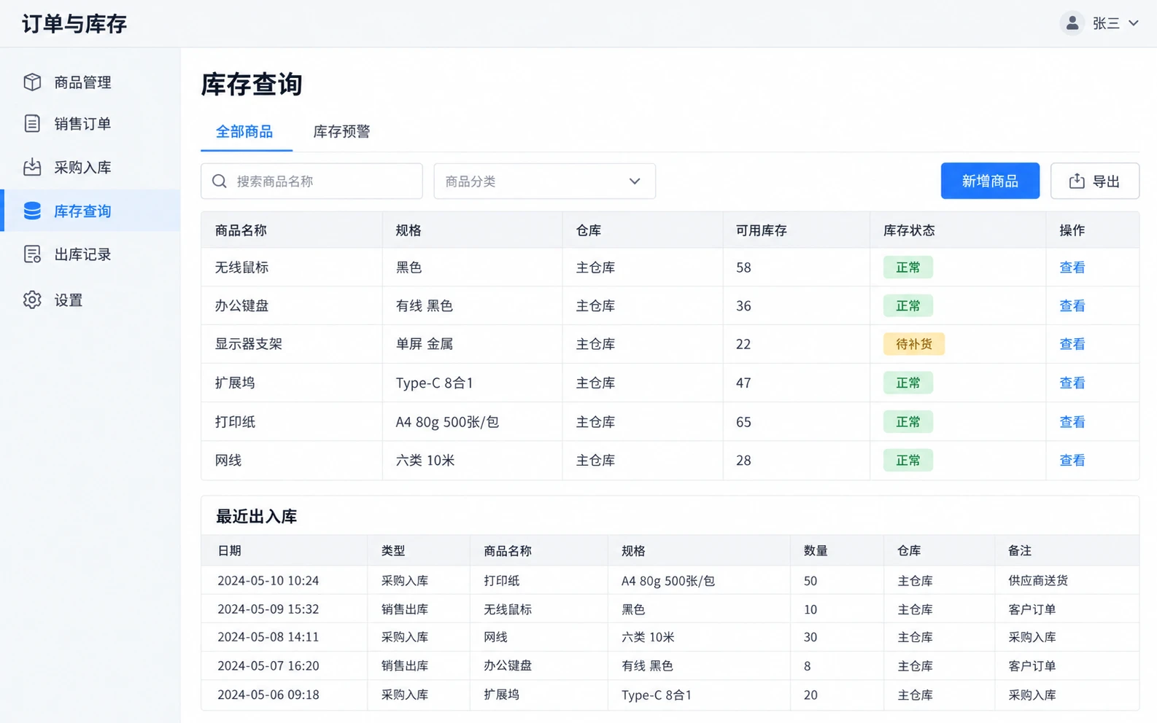
Task: Go to 出库记录 in the sidebar
Action: (x=90, y=254)
